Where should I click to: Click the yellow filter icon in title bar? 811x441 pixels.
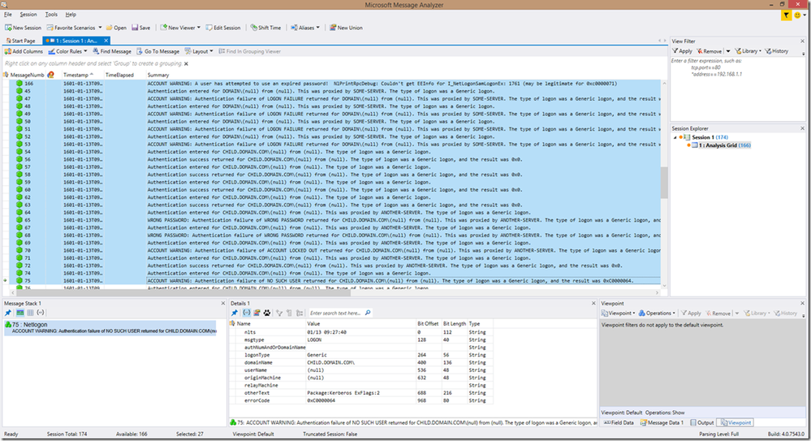(786, 15)
